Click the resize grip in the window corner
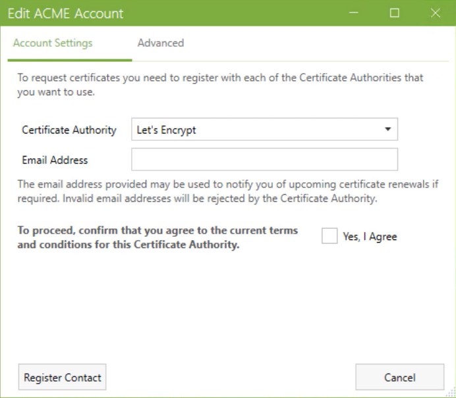Viewport: 456px width, 398px height. 450,393
